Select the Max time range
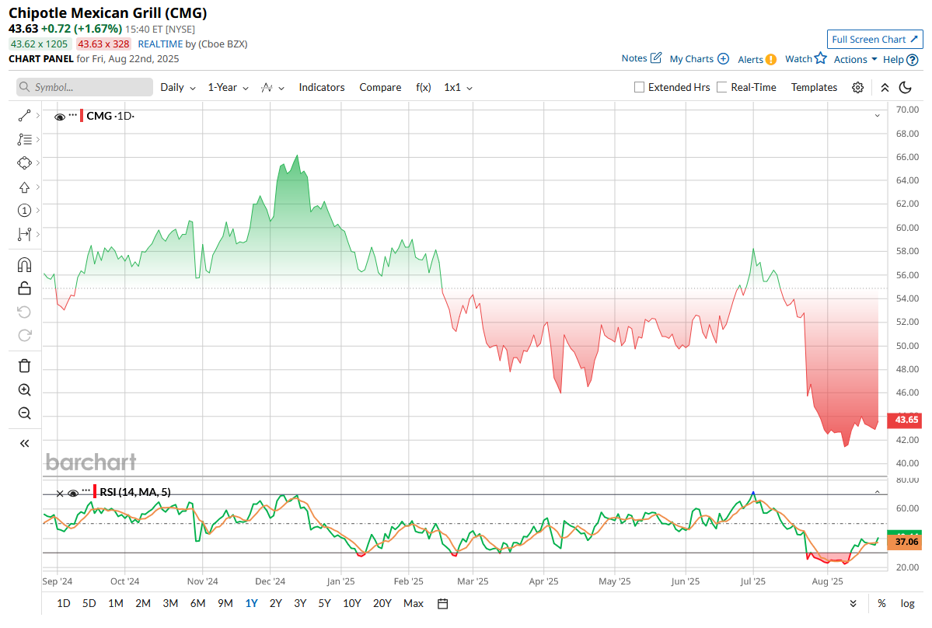The height and width of the screenshot is (628, 932). [x=413, y=604]
